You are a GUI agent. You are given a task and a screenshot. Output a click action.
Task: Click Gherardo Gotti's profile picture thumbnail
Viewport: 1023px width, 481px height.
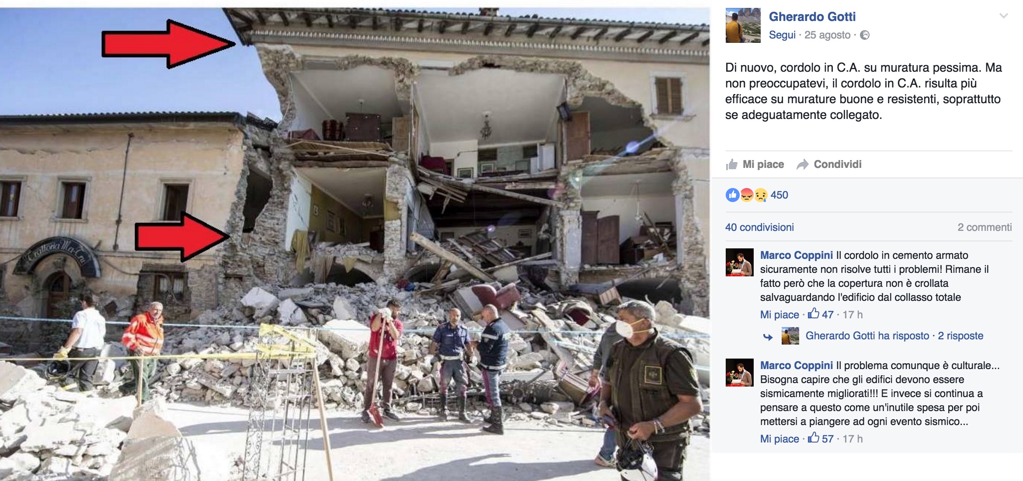(743, 25)
